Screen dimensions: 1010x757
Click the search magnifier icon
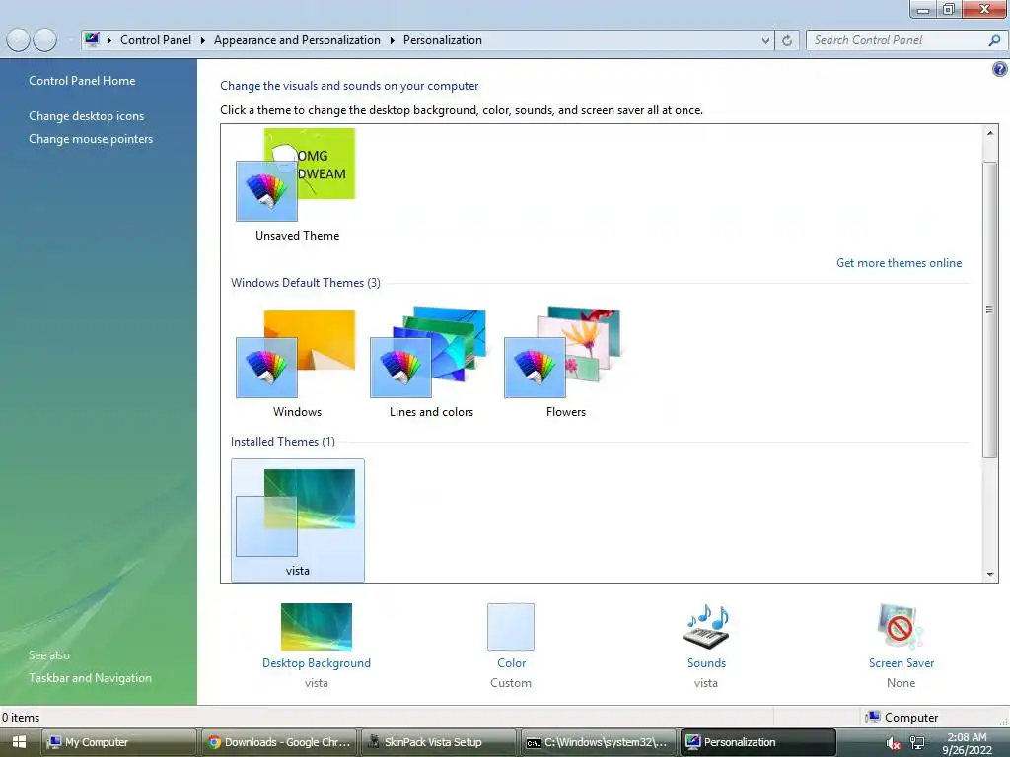pyautogui.click(x=994, y=40)
